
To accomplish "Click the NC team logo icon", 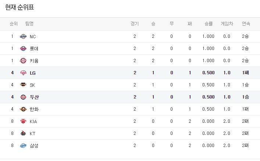I will (23, 36).
